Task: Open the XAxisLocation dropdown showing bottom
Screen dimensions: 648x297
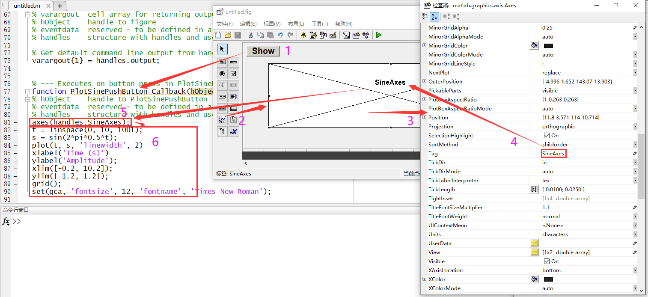Action: pos(635,270)
